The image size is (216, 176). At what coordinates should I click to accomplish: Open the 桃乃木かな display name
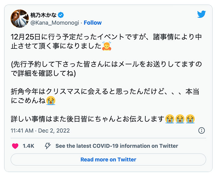[x=44, y=15]
